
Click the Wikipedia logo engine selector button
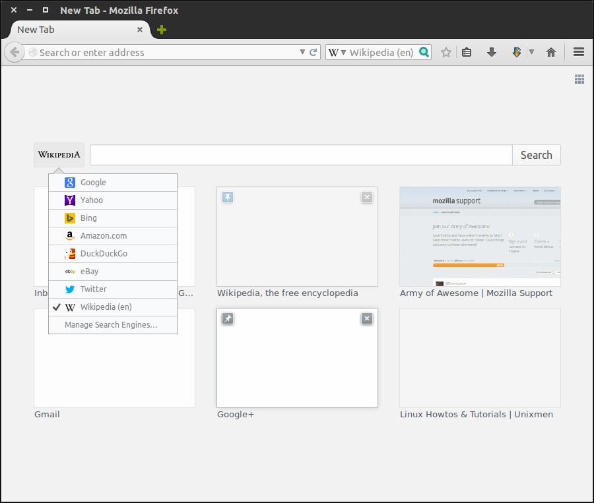pos(59,155)
